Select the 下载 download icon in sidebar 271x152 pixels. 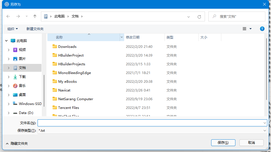pyautogui.click(x=15, y=77)
